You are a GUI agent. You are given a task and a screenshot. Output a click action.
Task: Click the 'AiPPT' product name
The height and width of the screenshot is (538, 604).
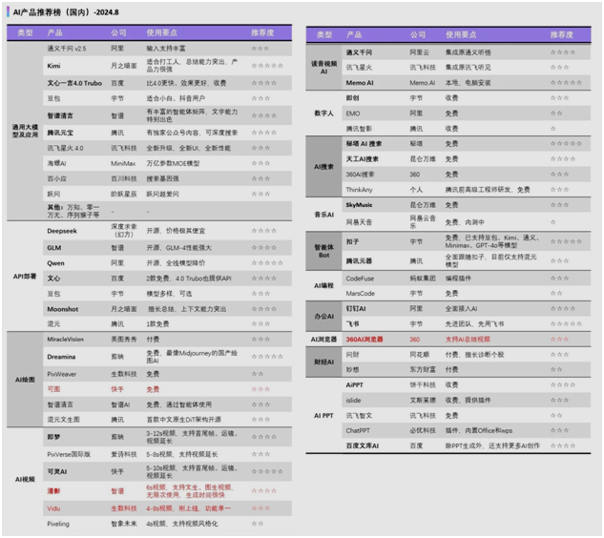pyautogui.click(x=354, y=385)
